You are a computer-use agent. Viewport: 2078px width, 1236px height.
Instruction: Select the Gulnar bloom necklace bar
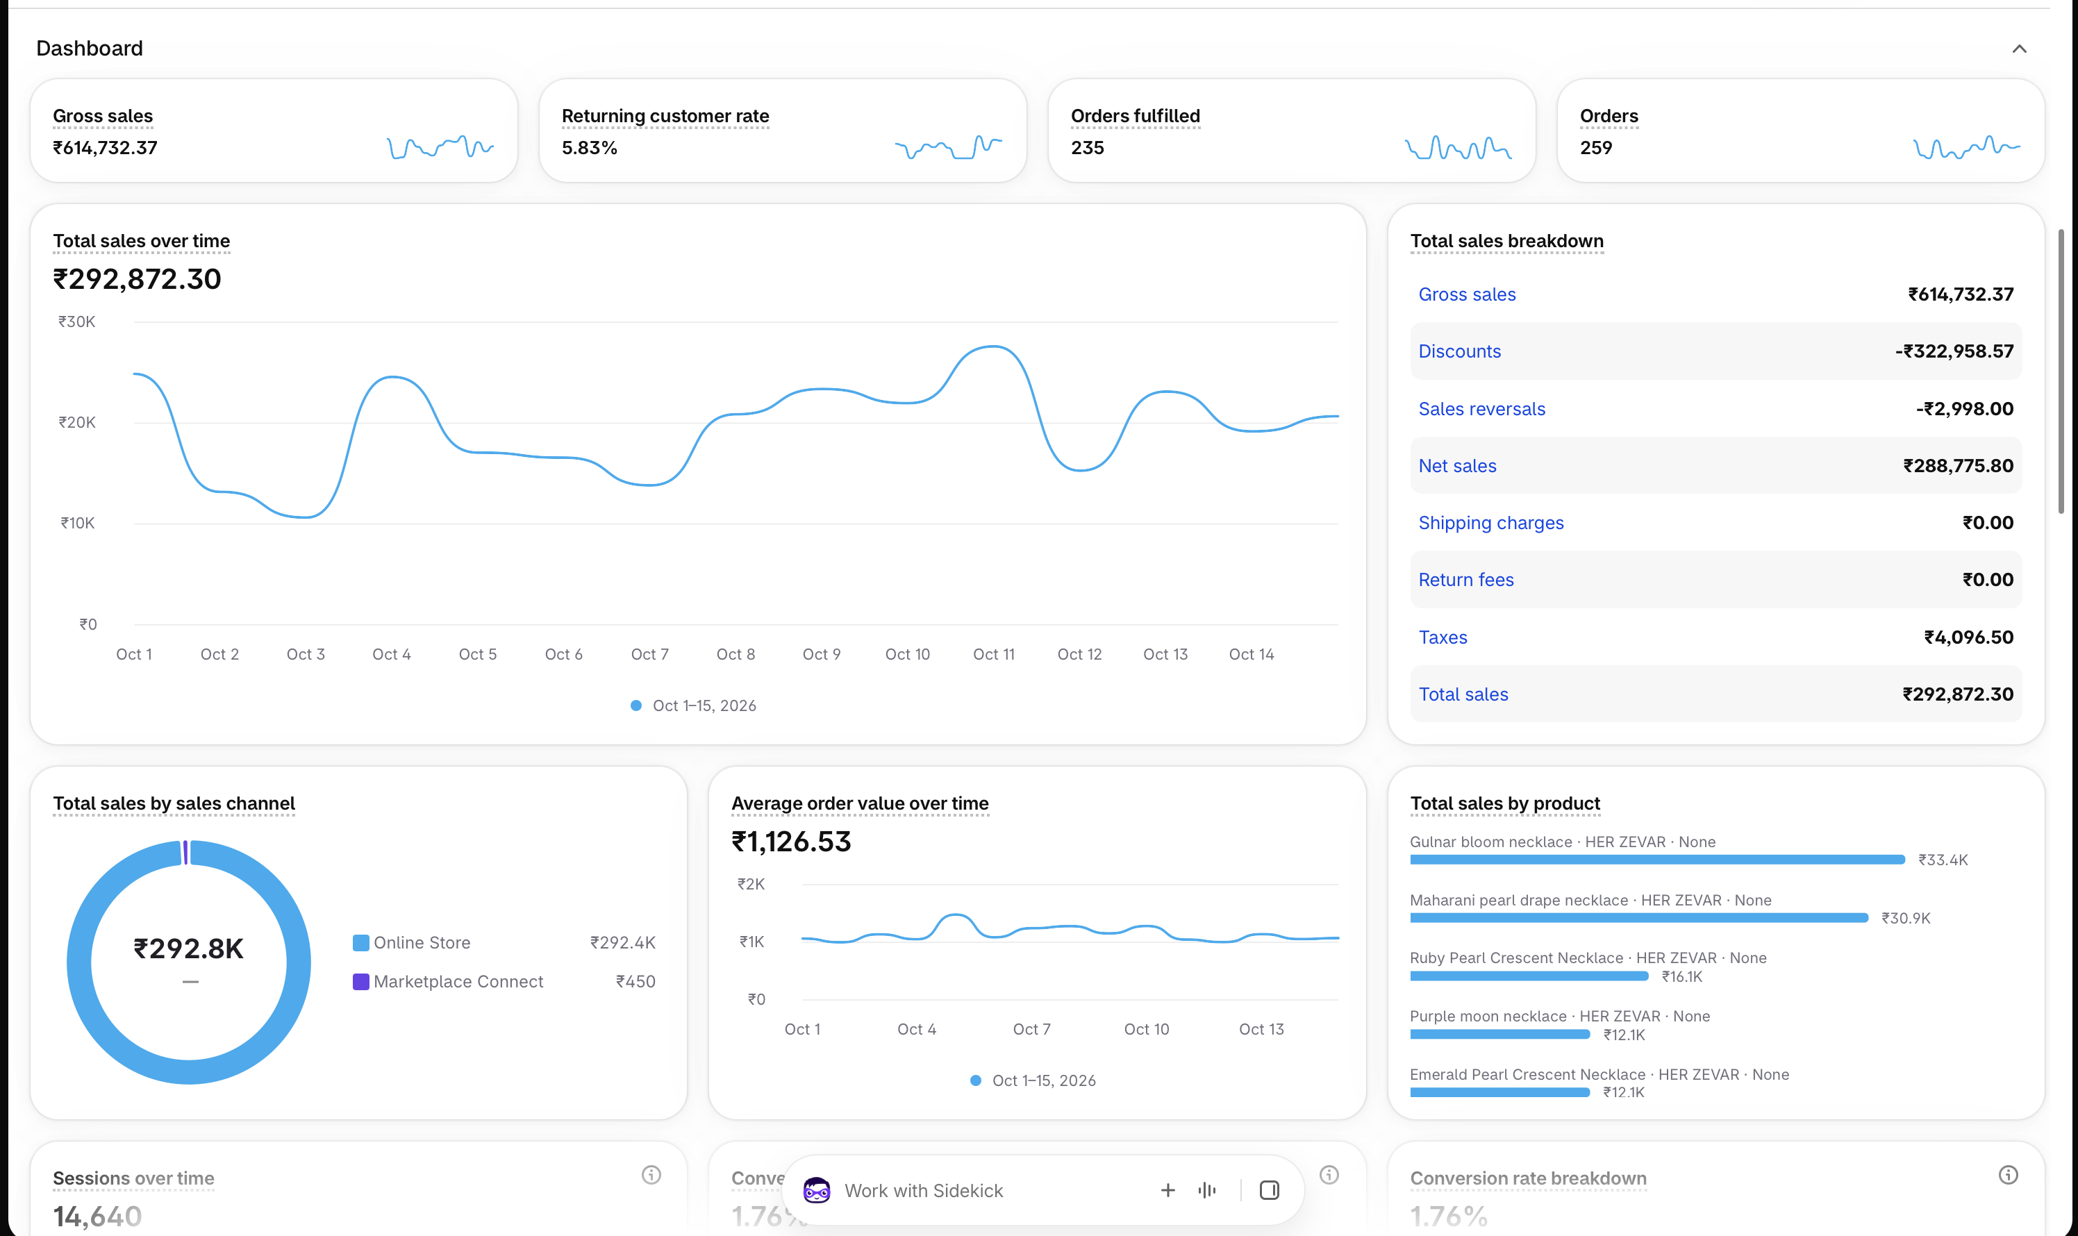pos(1656,860)
